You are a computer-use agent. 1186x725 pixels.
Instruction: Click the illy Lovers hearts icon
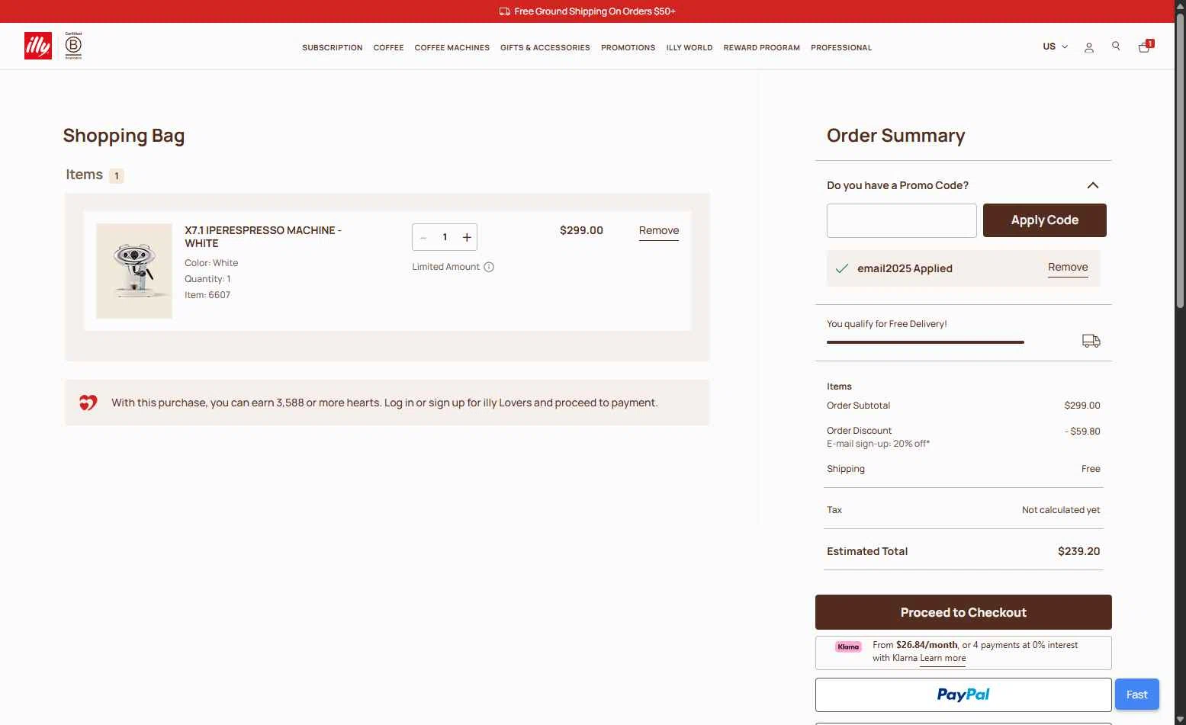88,403
